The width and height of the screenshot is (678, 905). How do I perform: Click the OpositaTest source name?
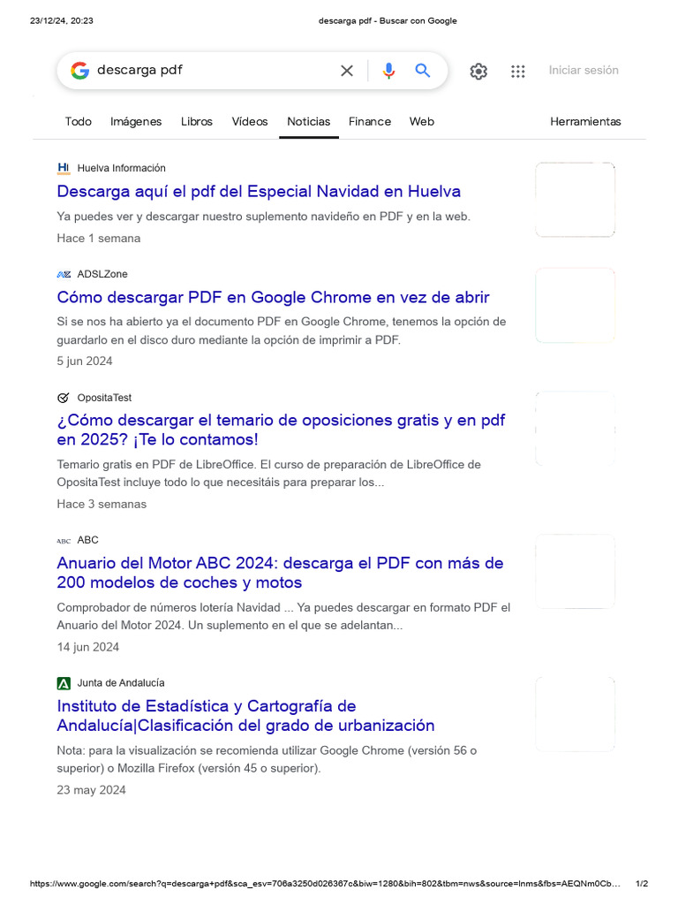104,398
